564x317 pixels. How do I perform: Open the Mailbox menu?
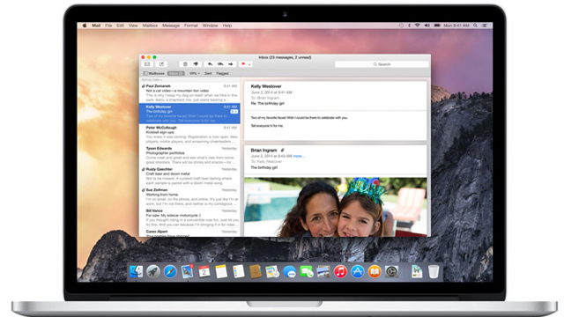[150, 26]
